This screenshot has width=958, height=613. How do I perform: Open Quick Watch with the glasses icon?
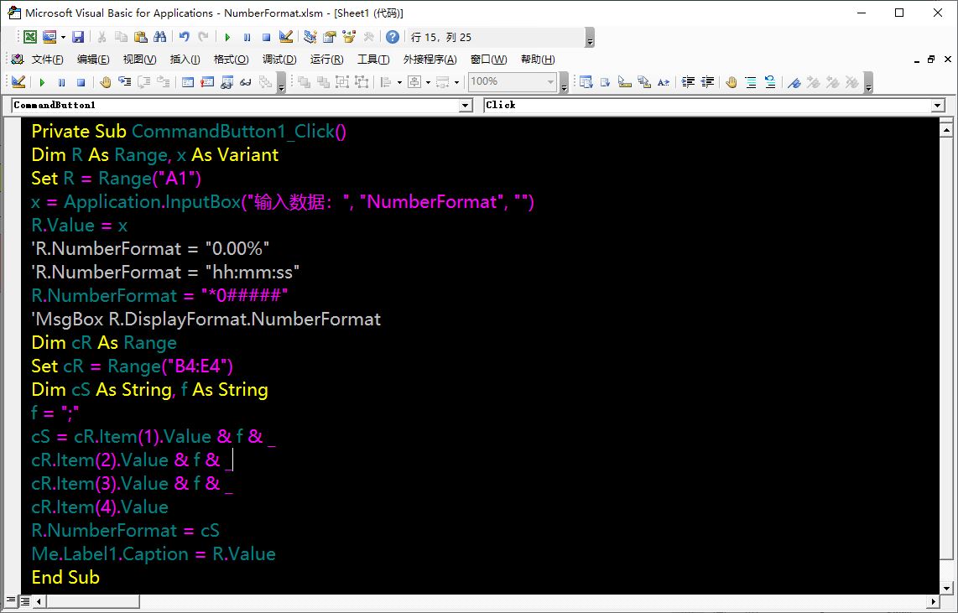(247, 82)
